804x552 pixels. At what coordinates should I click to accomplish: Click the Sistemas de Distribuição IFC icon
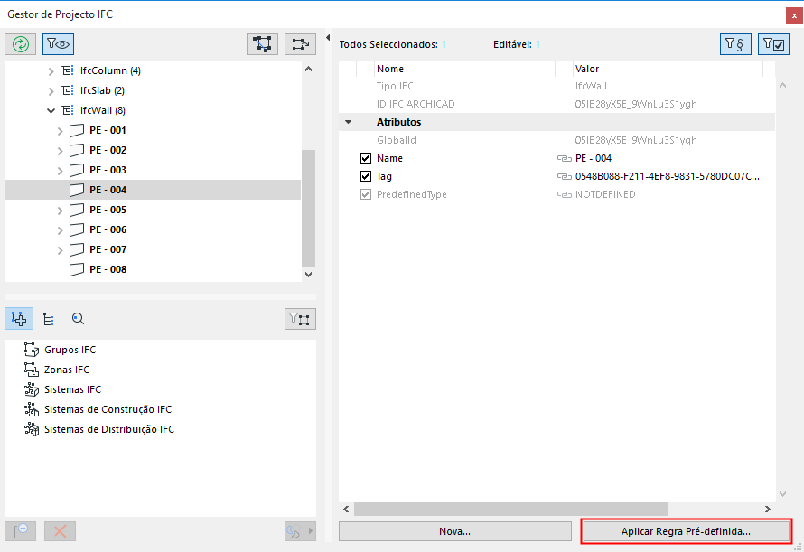32,429
